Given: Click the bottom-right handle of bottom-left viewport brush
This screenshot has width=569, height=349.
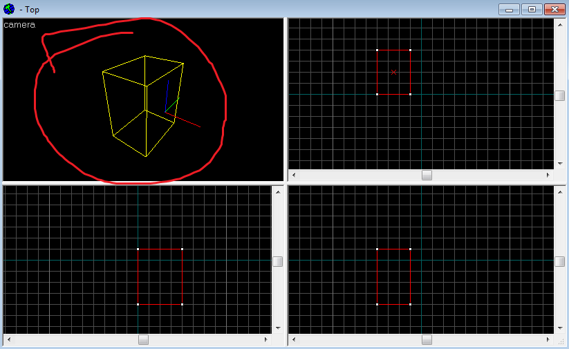Looking at the screenshot, I should click(x=182, y=304).
